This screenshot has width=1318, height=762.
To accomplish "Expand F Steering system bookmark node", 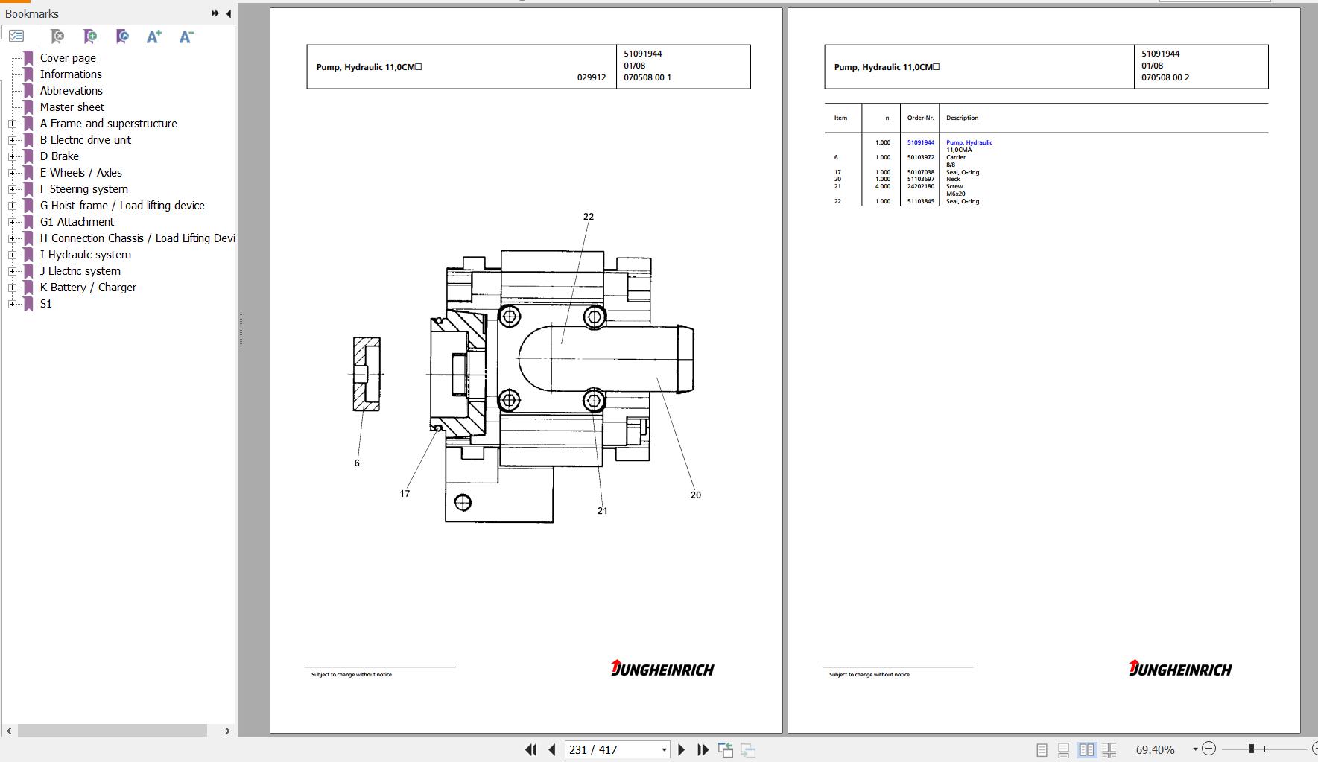I will pyautogui.click(x=12, y=189).
